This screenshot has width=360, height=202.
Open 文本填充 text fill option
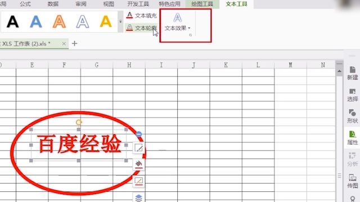[x=142, y=16]
